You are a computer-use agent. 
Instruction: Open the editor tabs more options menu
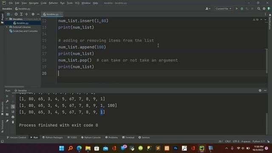(x=265, y=14)
